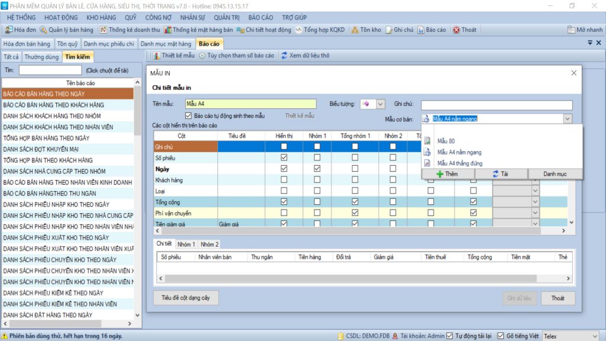Collapse the Mẫu cơ bản dropdown arrow
The width and height of the screenshot is (606, 341).
[568, 118]
